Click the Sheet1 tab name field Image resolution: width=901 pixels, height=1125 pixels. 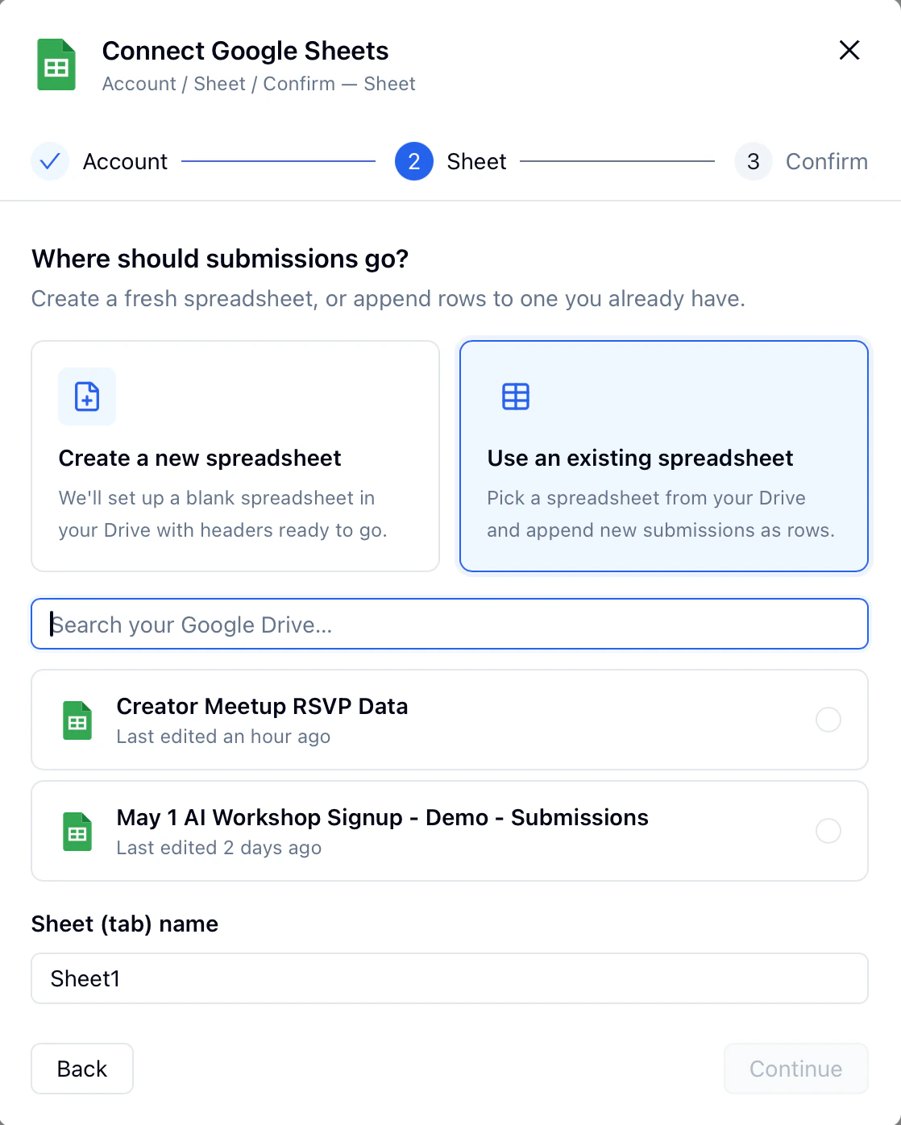pyautogui.click(x=449, y=978)
